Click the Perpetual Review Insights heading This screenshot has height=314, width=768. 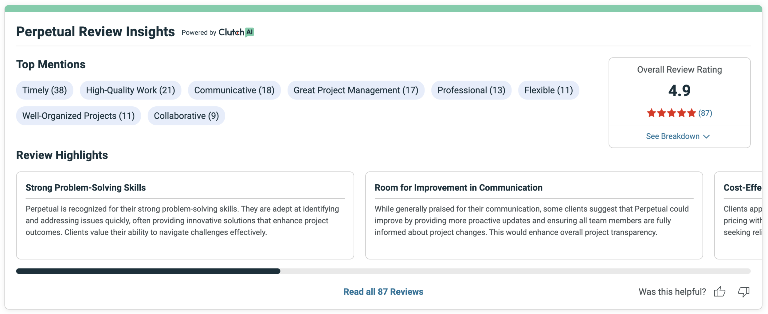(x=95, y=32)
